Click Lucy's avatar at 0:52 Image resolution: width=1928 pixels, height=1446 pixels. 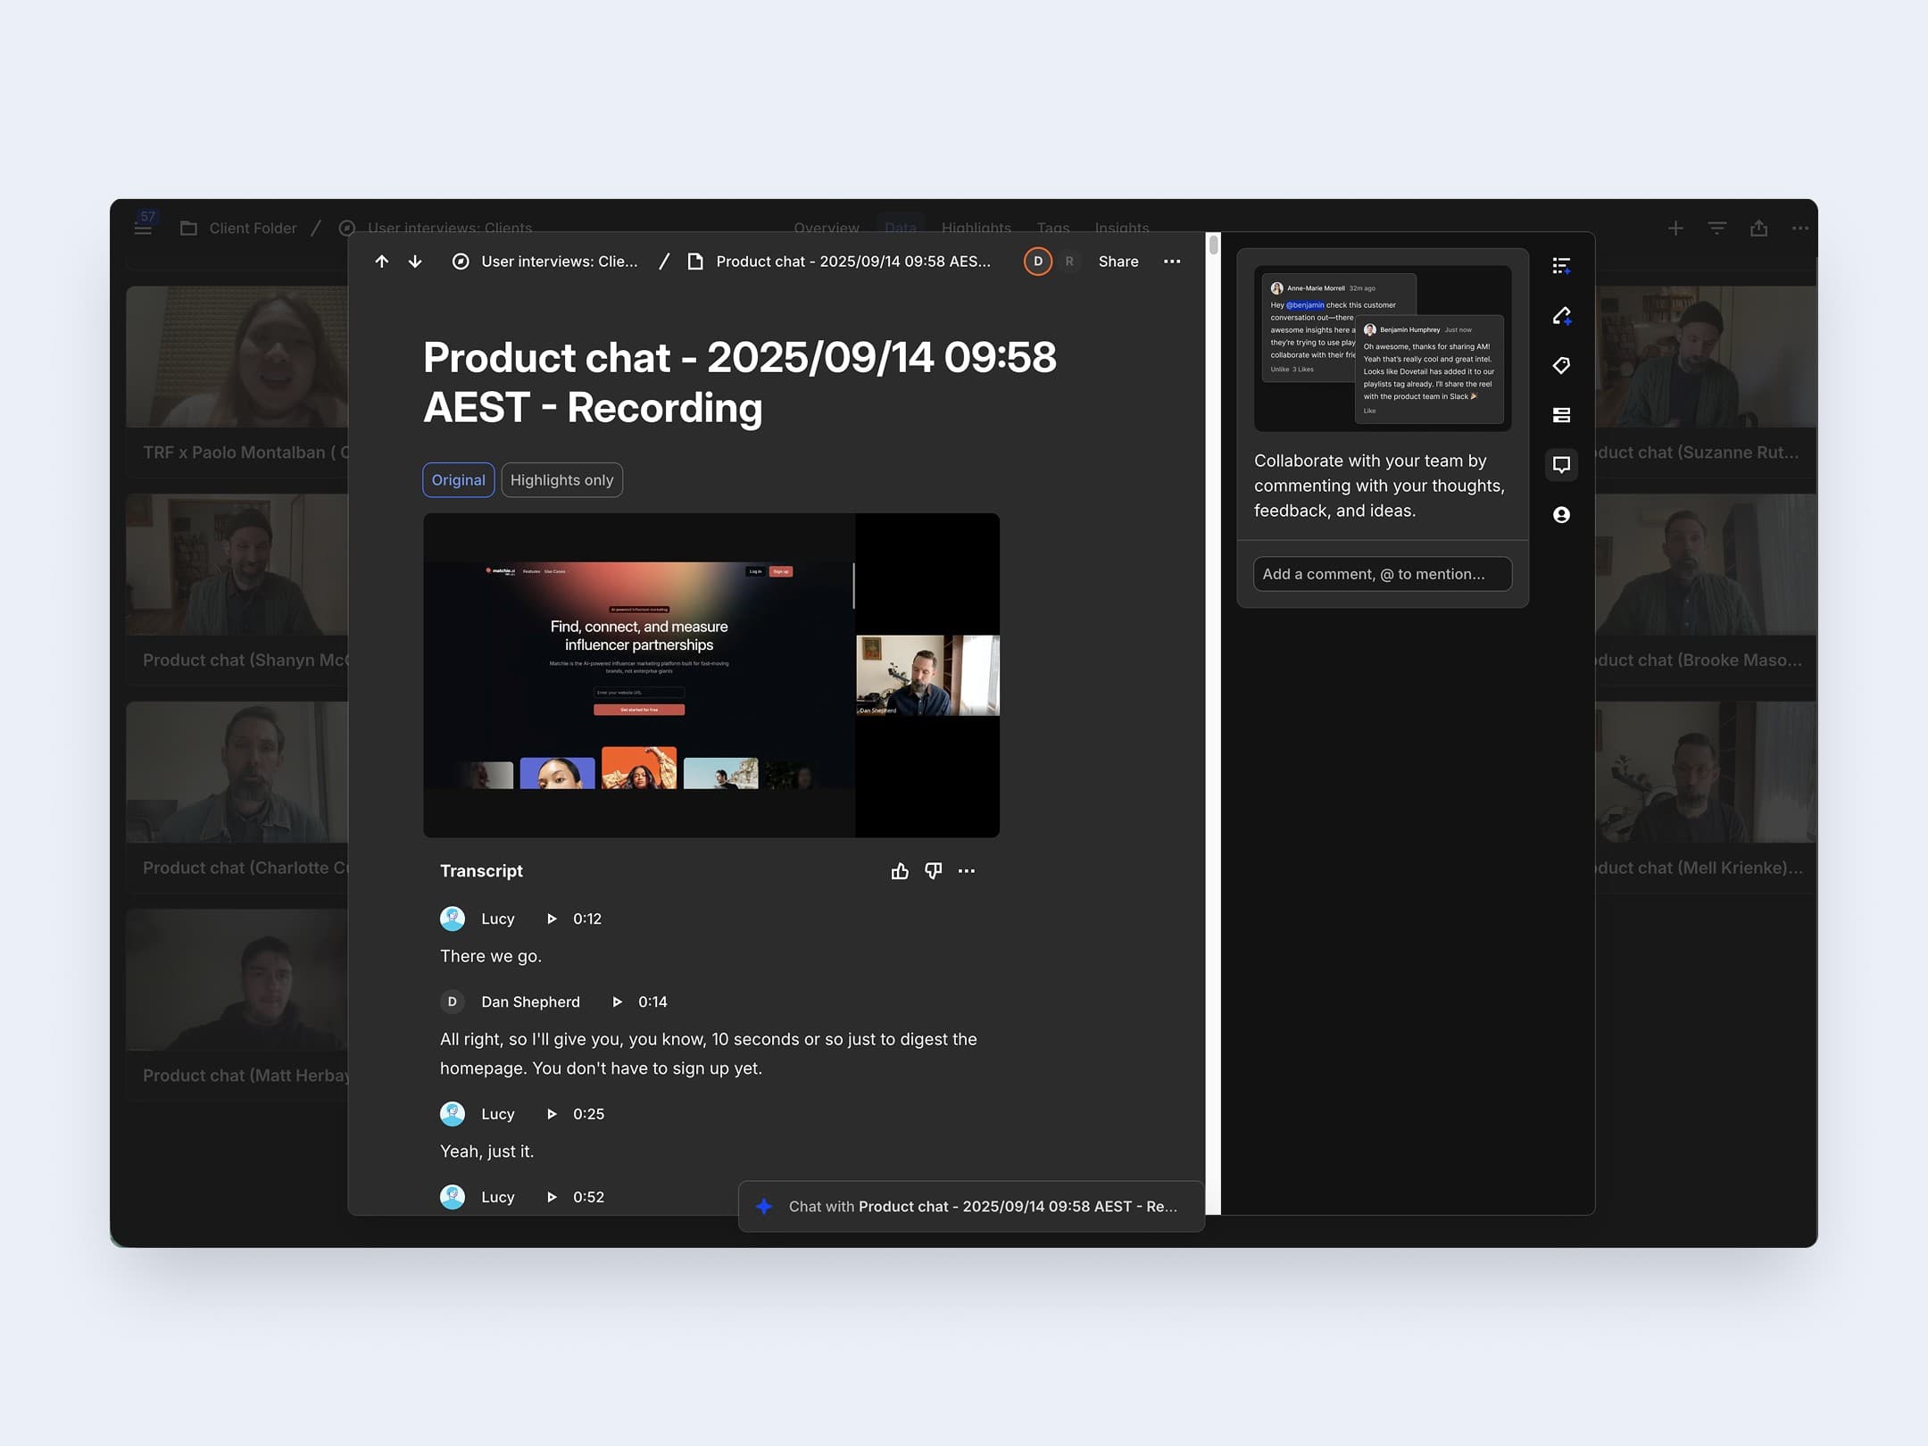(x=453, y=1197)
